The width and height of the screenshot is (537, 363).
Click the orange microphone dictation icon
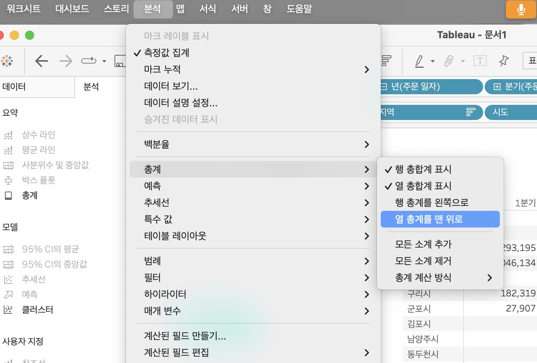pos(521,9)
